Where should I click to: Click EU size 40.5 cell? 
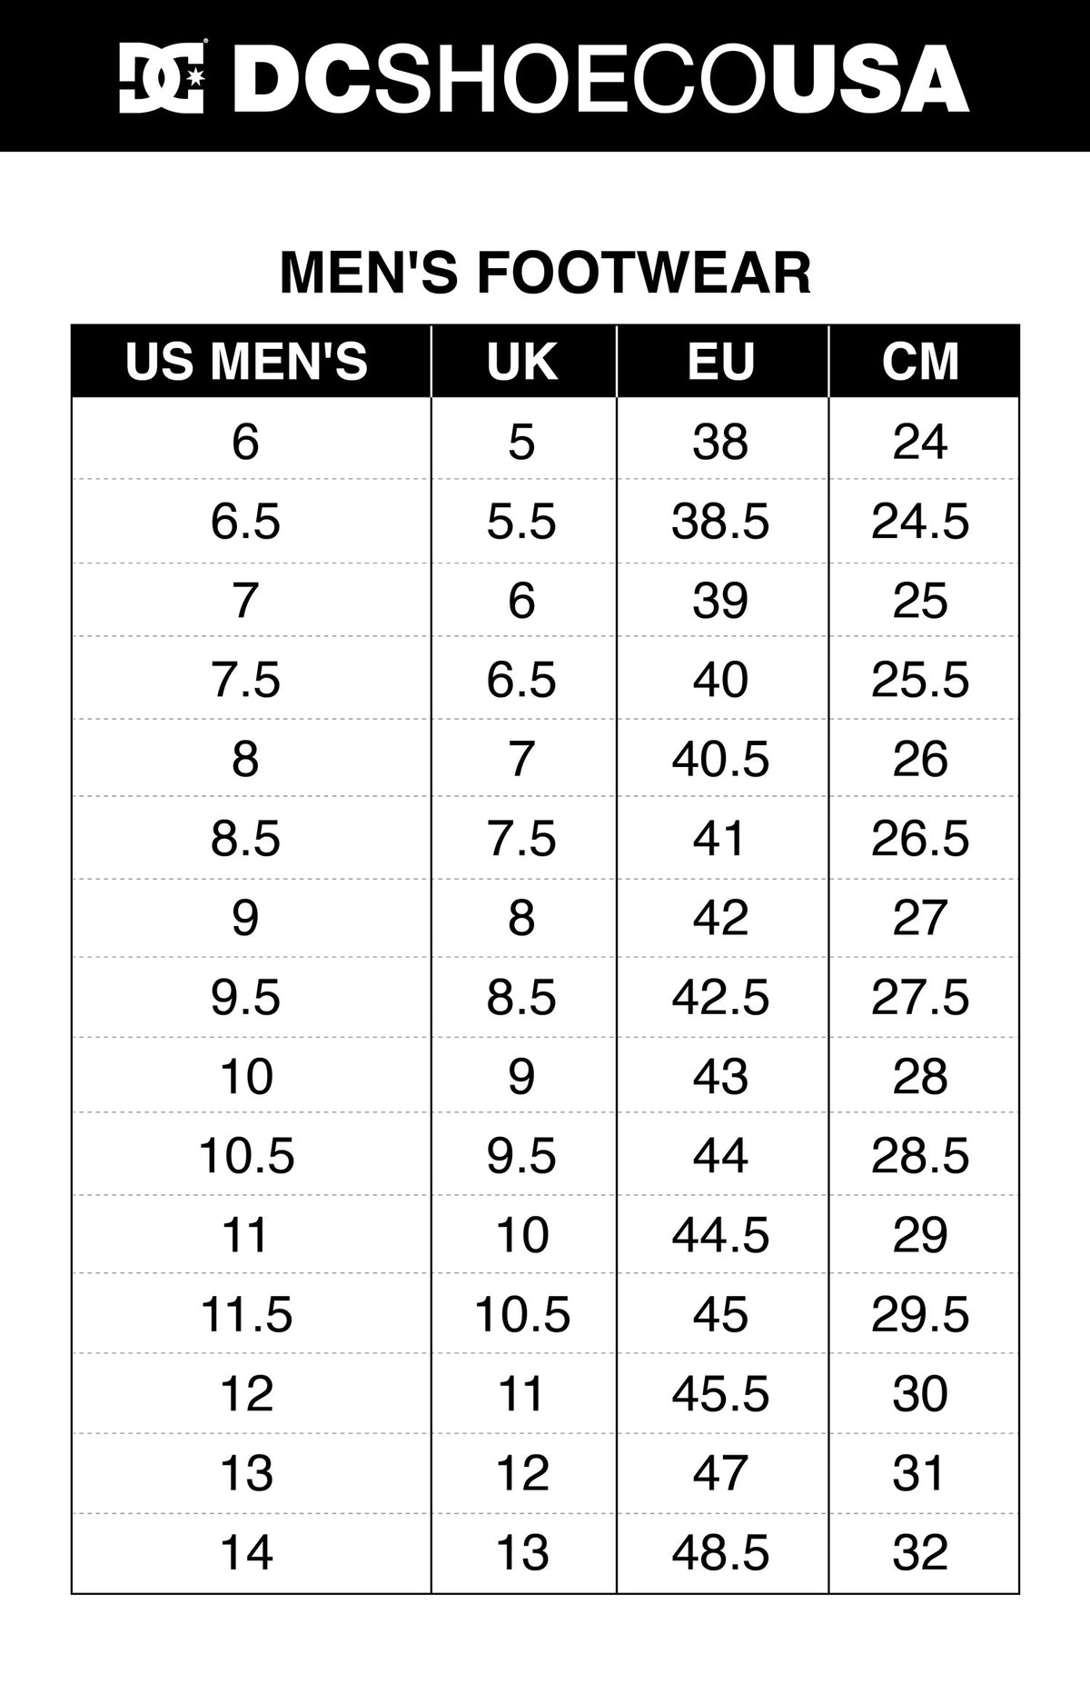[x=723, y=759]
